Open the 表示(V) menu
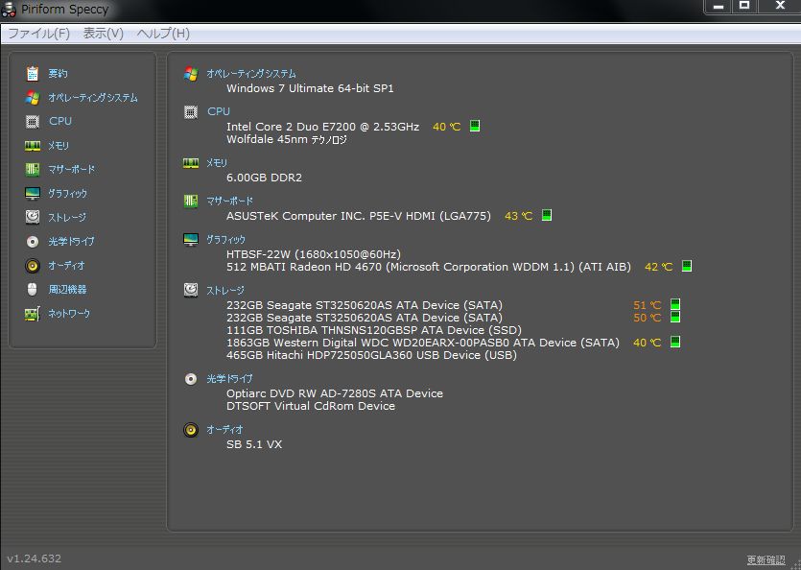Image resolution: width=801 pixels, height=570 pixels. point(104,34)
